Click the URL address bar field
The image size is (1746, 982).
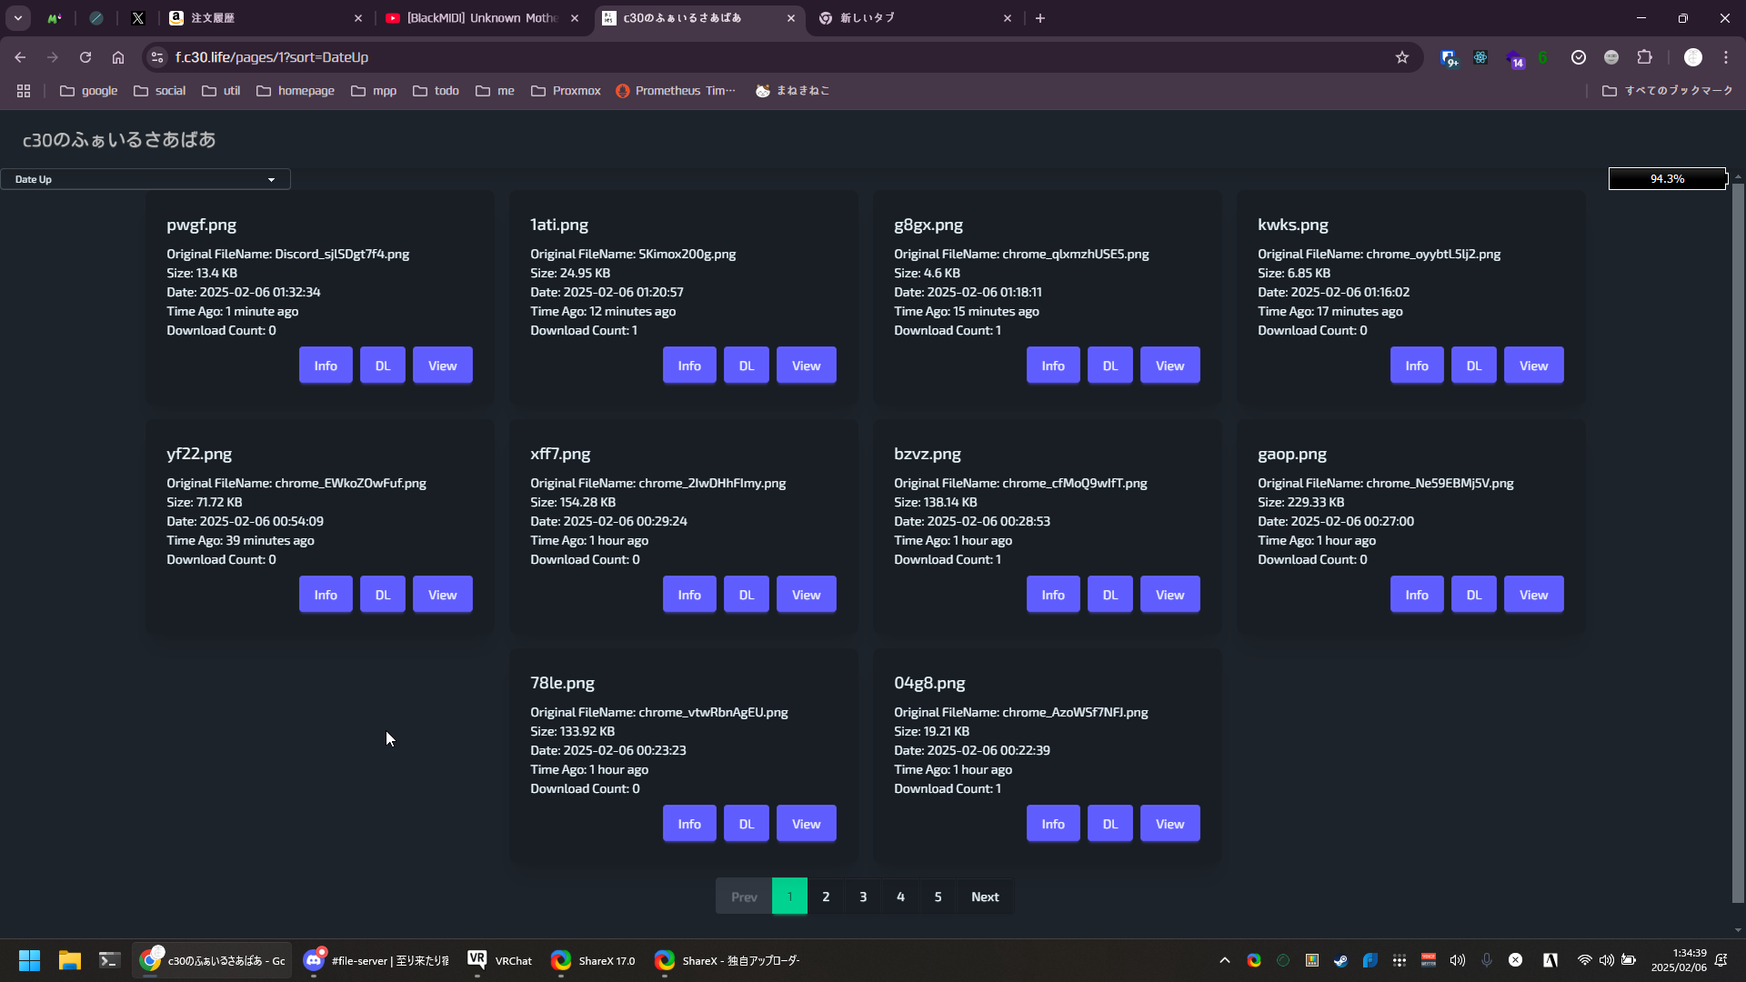tap(773, 57)
